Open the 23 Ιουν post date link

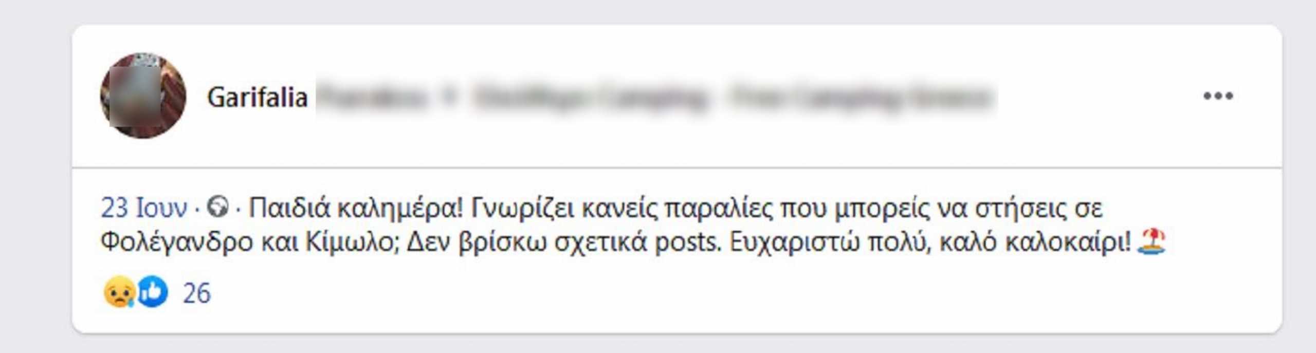pos(144,208)
